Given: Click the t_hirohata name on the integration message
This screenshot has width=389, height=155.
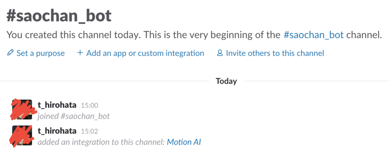Looking at the screenshot, I should tap(57, 131).
